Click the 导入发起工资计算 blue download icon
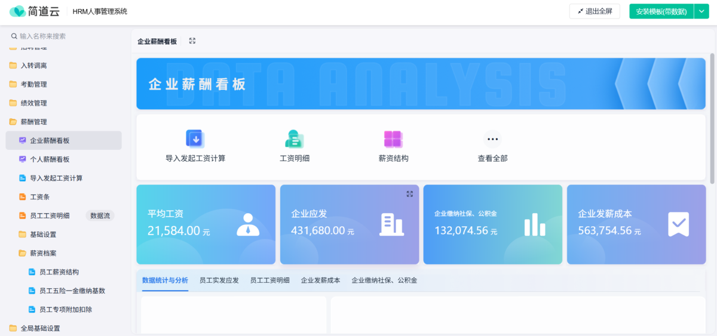 (195, 138)
